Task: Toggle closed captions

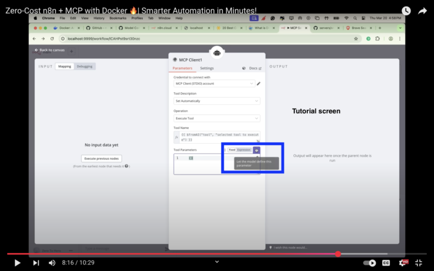Action: point(386,263)
